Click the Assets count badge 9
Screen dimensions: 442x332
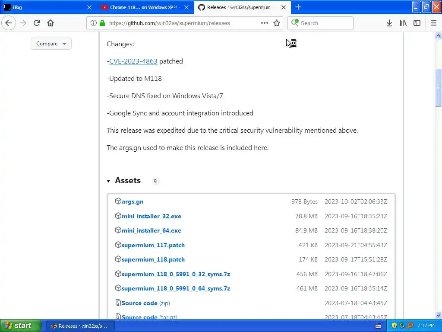155,181
